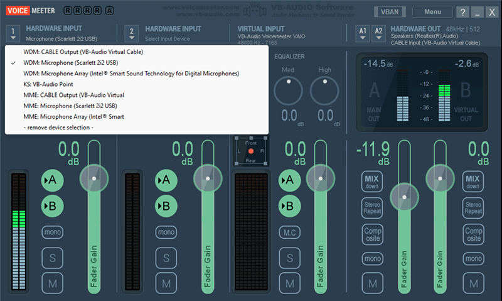Select MME: CABLE Output (VB-Audio Virtual

137,96
